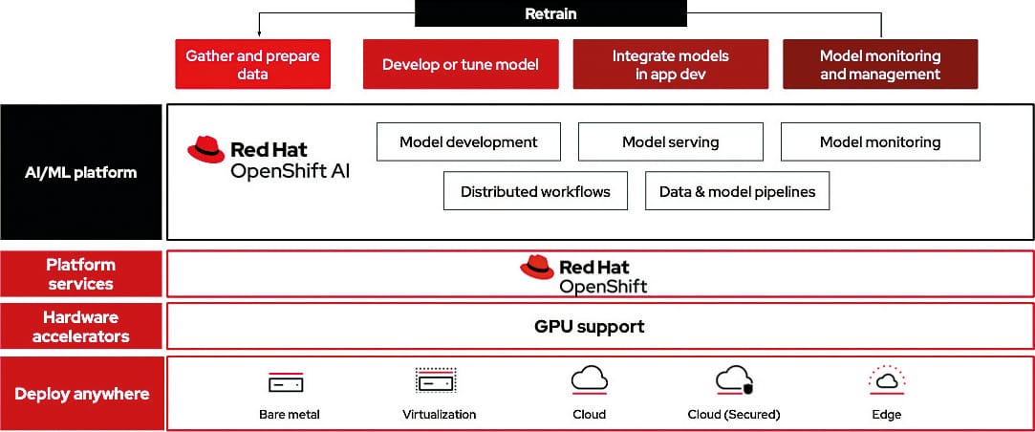Click the Virtualization icon
The width and height of the screenshot is (1035, 432).
click(436, 381)
